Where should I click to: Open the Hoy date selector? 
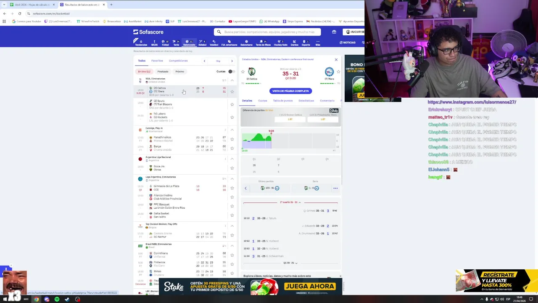tap(218, 61)
